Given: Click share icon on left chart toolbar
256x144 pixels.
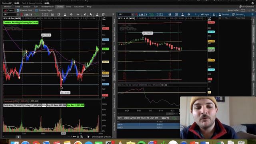Looking at the screenshot, I should coord(52,14).
